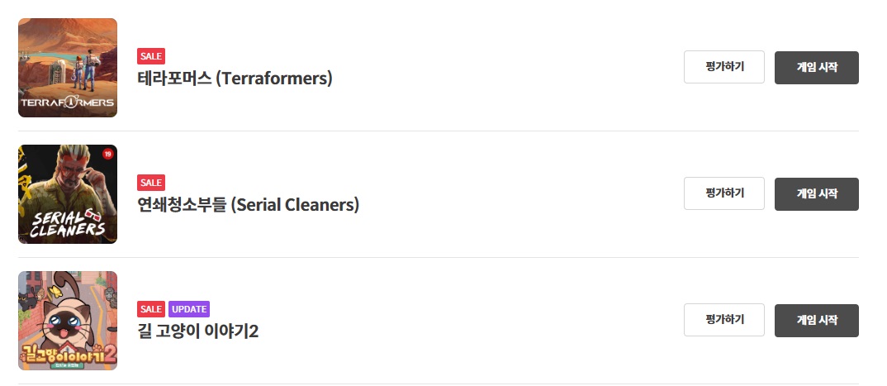Open the 연쇄청소부들 (Serial Cleaners) title link
The width and height of the screenshot is (887, 386).
[248, 205]
